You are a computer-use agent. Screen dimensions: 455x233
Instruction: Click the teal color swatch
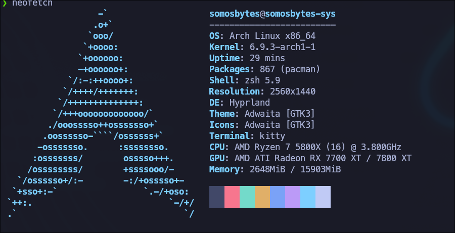point(247,197)
